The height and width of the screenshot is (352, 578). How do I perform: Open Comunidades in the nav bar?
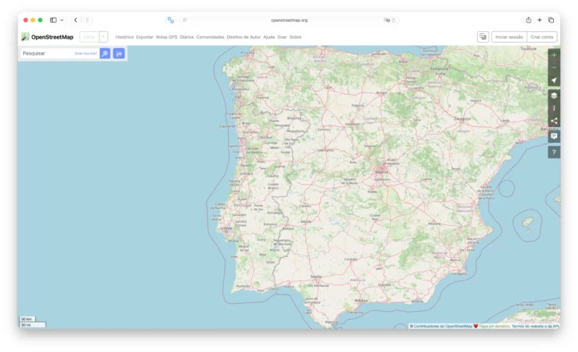210,37
